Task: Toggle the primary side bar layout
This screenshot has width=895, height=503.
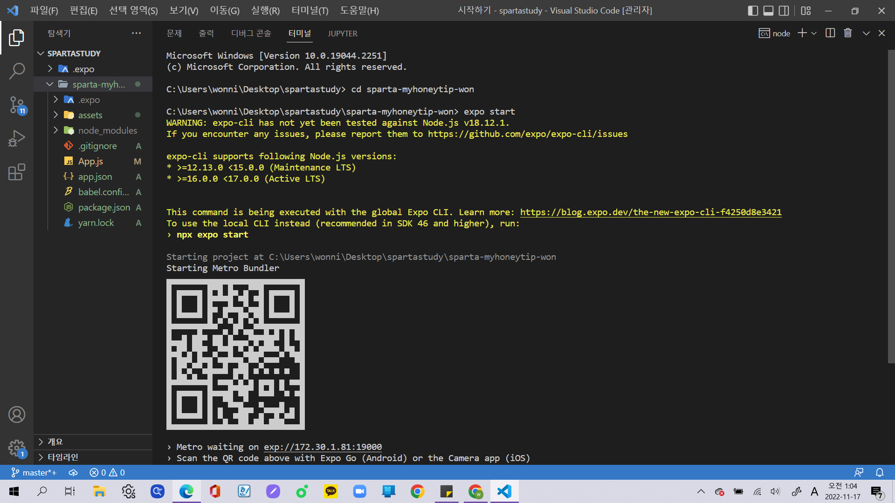Action: tap(753, 10)
